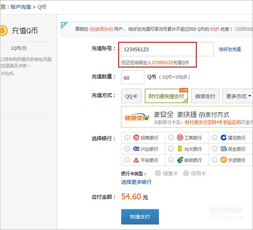Choose the 信用卡 card type radio
The height and width of the screenshot is (230, 253).
[186, 173]
